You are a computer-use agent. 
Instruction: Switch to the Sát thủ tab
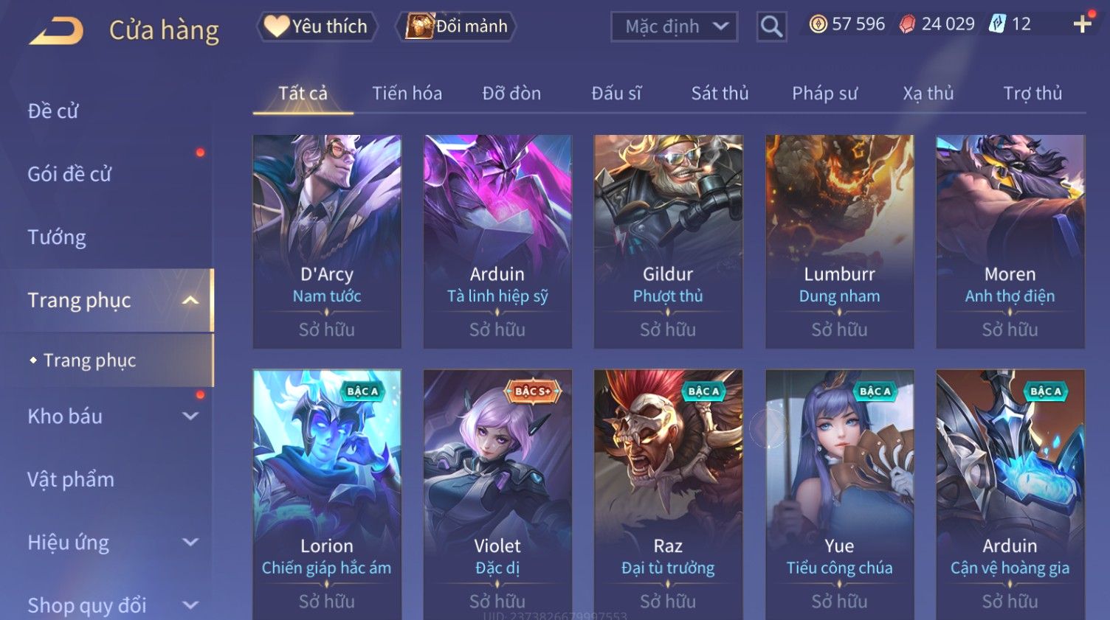pyautogui.click(x=720, y=94)
